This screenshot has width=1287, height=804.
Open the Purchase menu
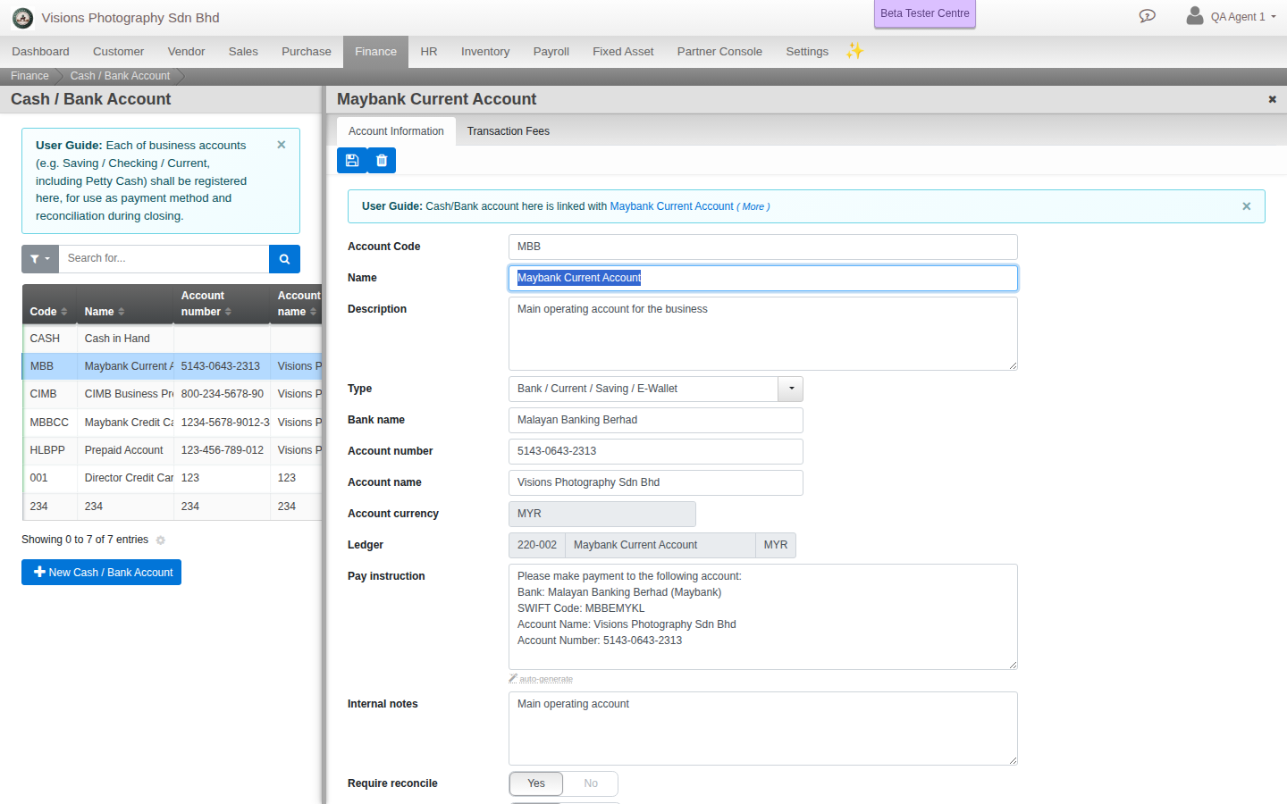coord(307,52)
